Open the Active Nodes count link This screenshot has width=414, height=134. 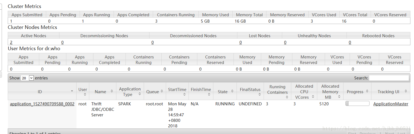coord(11,42)
